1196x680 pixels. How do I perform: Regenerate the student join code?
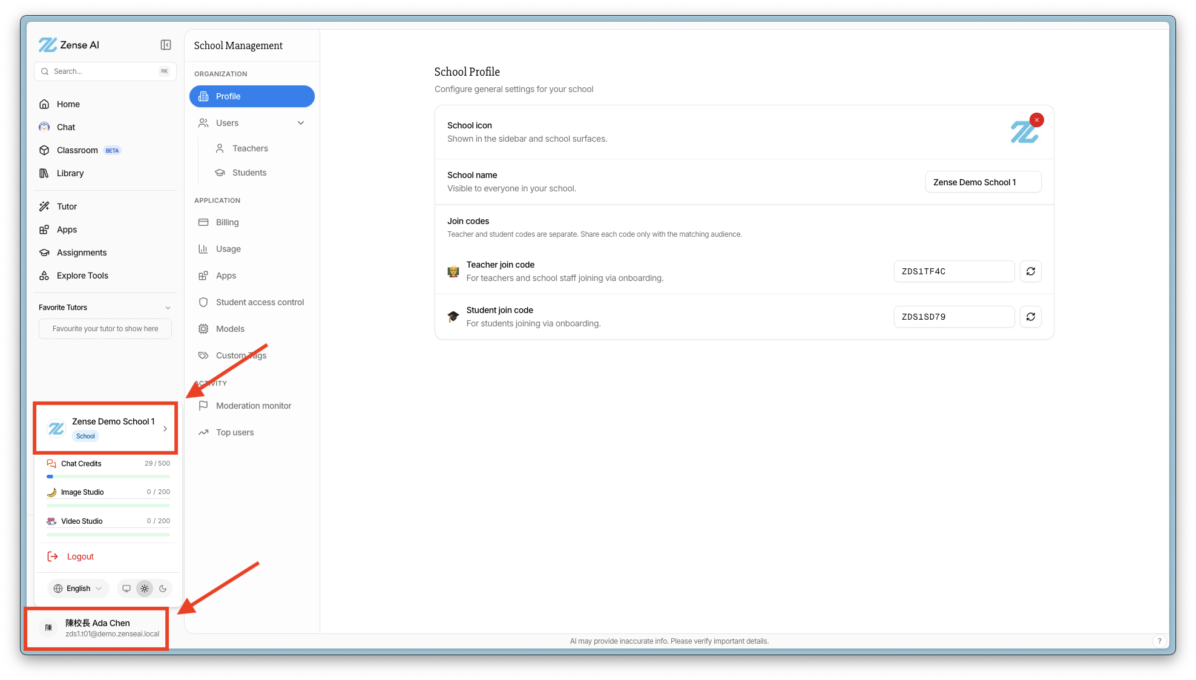click(x=1031, y=317)
